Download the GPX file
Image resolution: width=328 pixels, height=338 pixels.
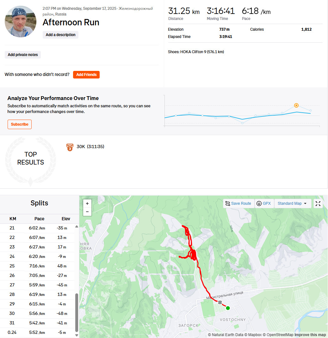(x=264, y=203)
